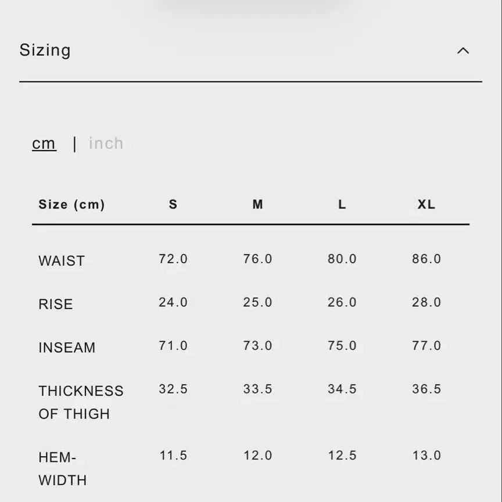Select the cm unit option
The width and height of the screenshot is (502, 502).
44,144
